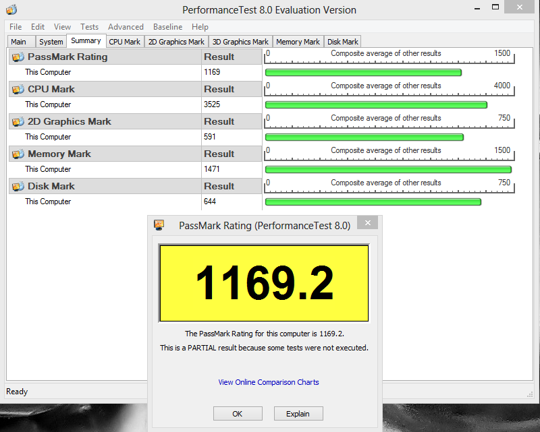Click the Ready status bar text
The height and width of the screenshot is (432, 540).
tap(17, 392)
